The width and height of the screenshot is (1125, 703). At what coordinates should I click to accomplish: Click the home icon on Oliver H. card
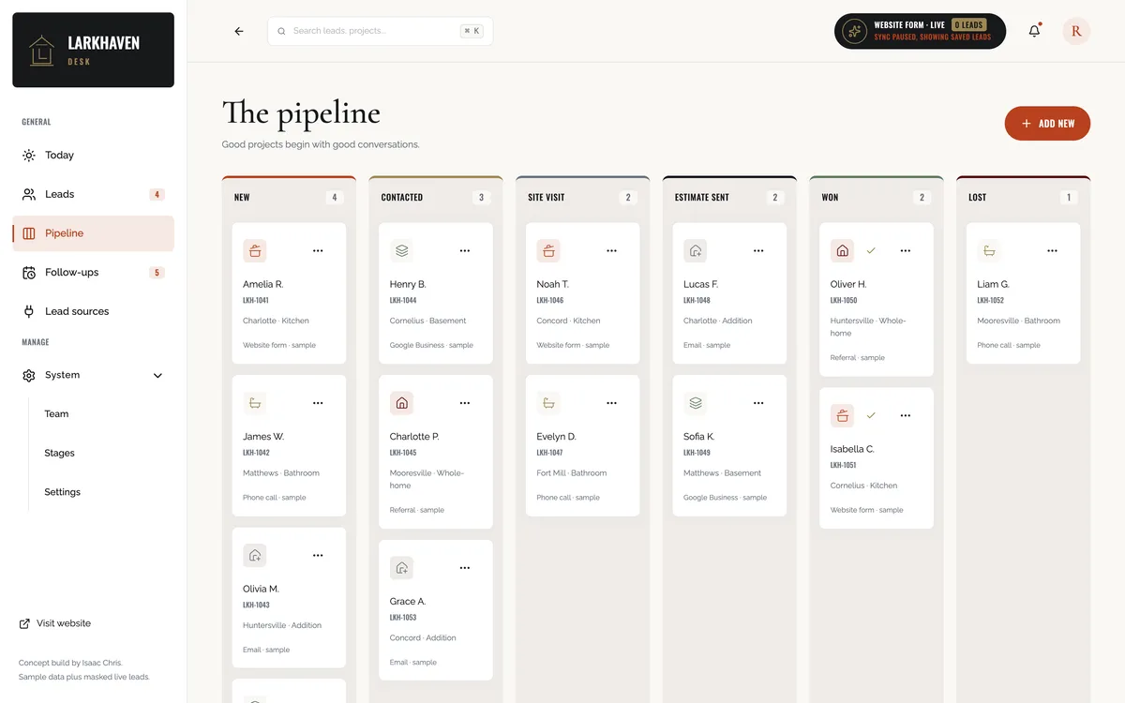[842, 250]
